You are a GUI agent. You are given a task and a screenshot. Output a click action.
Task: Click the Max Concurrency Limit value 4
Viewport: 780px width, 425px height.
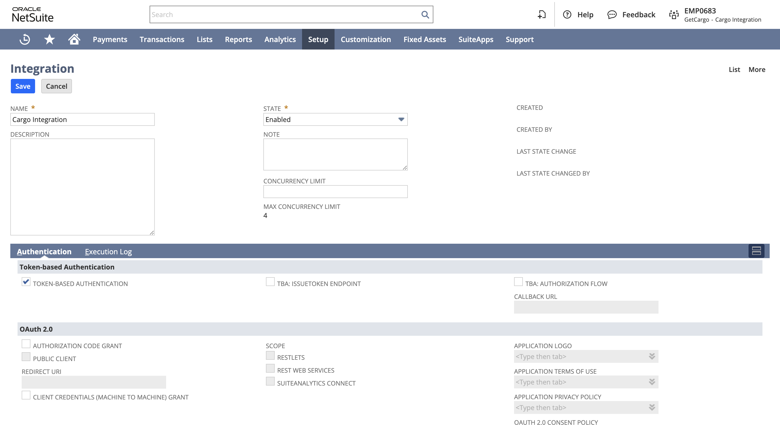click(x=265, y=216)
